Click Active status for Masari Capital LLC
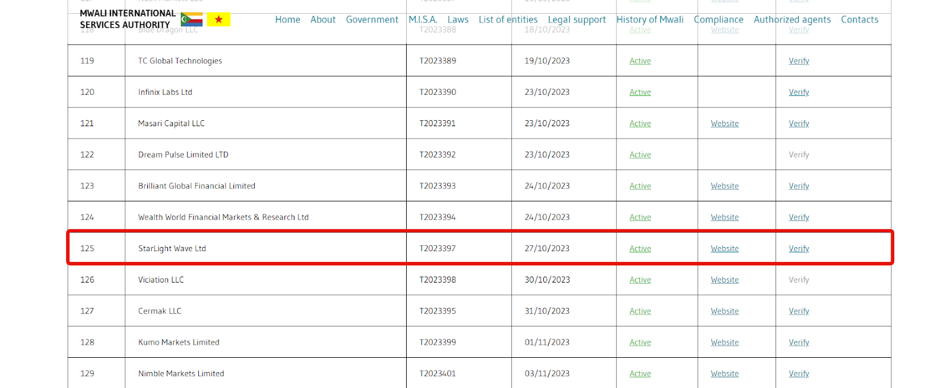The height and width of the screenshot is (388, 950). (640, 124)
